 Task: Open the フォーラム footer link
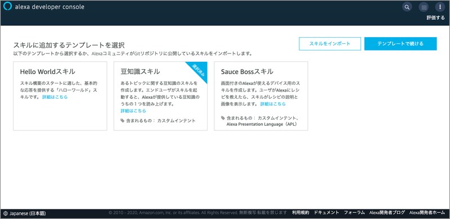click(x=354, y=213)
